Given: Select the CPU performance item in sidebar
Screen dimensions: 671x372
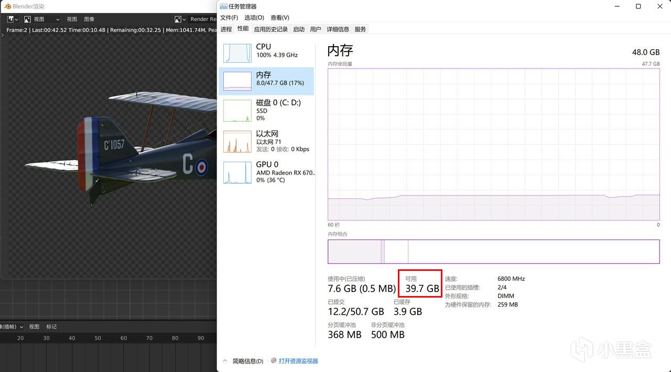Looking at the screenshot, I should tap(266, 52).
